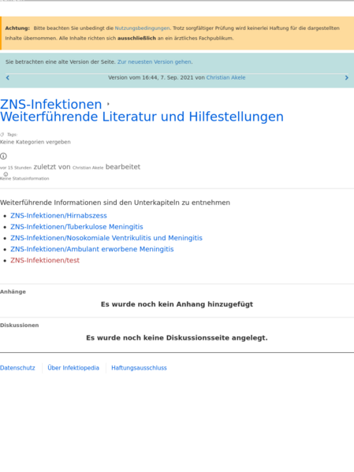Go to the previous version using left chevron
Image resolution: width=354 pixels, height=472 pixels.
[x=8, y=78]
